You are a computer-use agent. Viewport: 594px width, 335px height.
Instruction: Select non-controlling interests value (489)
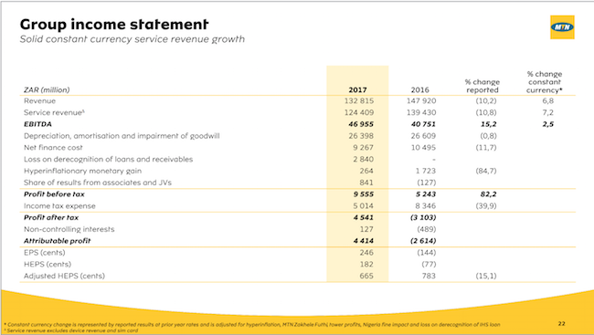(427, 229)
